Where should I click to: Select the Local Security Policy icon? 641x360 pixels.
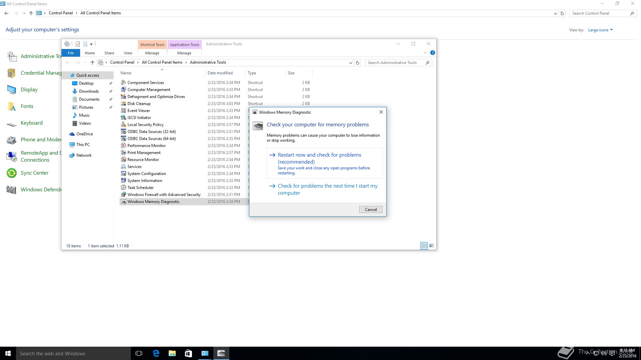[x=124, y=124]
